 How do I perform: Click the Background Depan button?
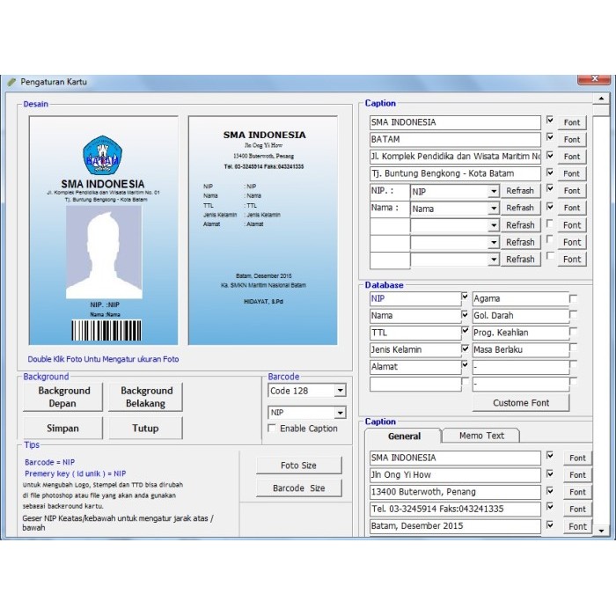tap(63, 397)
